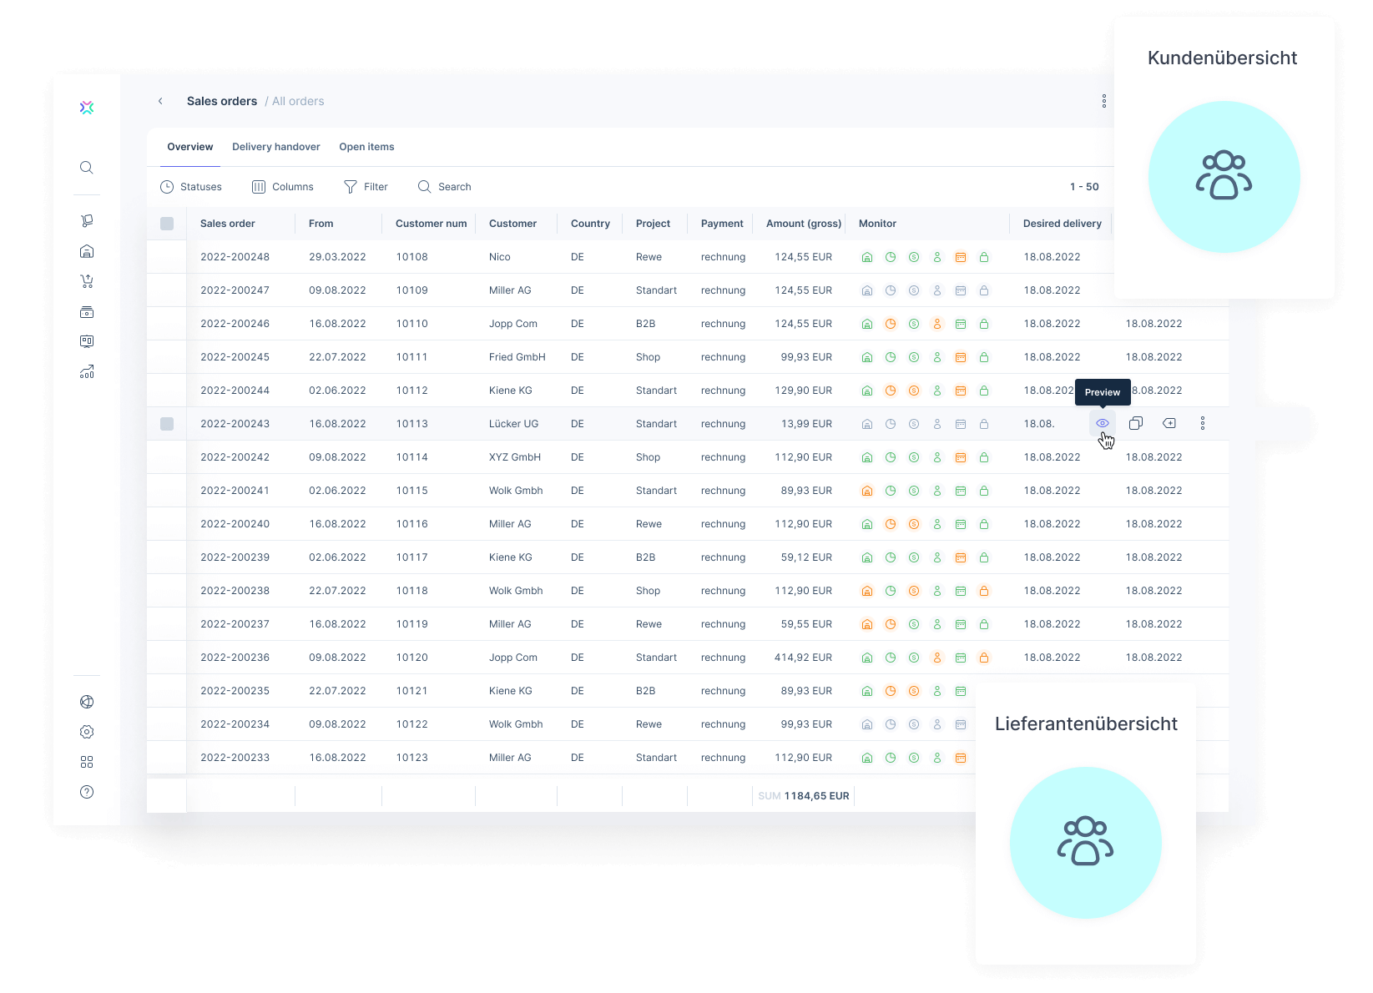Click the add-tag icon in row 2022-200243
This screenshot has width=1373, height=993.
point(1169,423)
